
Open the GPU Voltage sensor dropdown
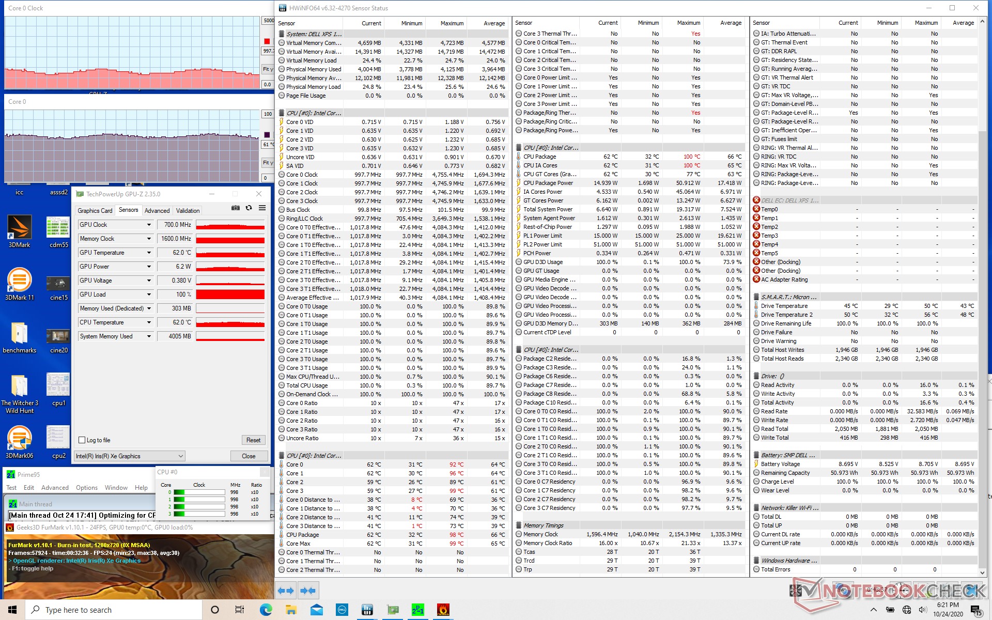(x=149, y=281)
